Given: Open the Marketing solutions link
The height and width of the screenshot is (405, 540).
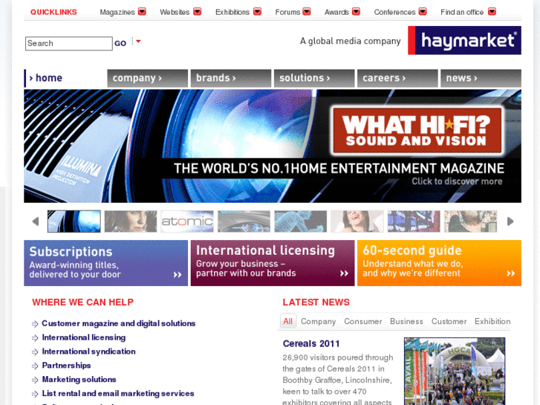Looking at the screenshot, I should click(x=79, y=380).
